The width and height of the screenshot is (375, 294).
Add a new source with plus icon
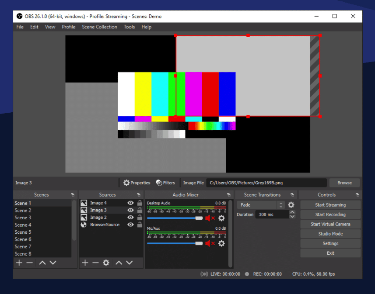click(85, 263)
